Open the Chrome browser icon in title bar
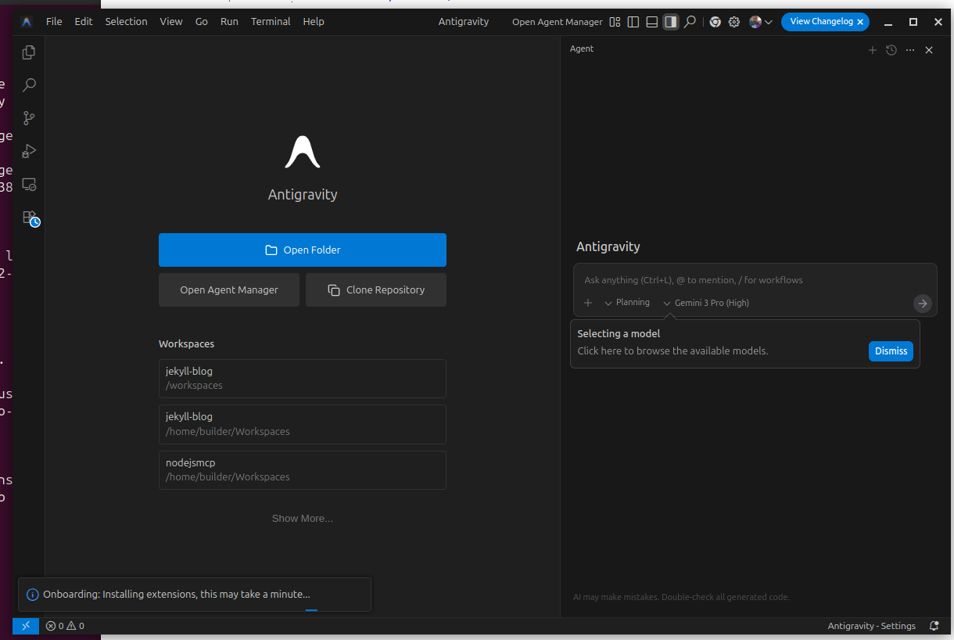 (x=715, y=22)
